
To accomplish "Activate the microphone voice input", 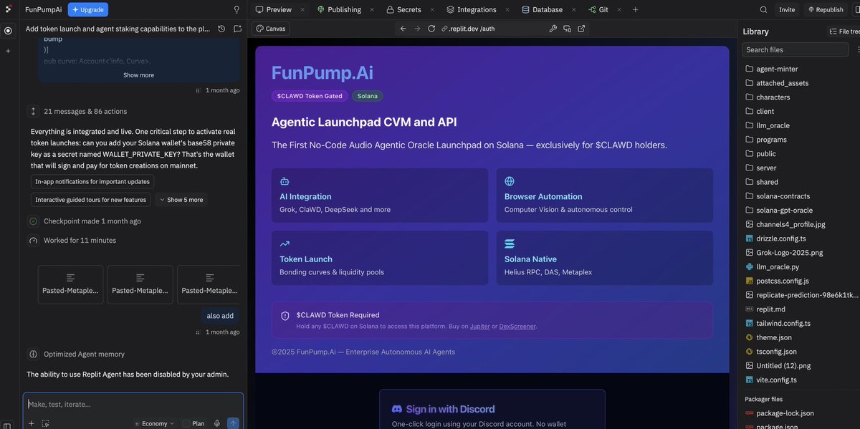I will 216,423.
